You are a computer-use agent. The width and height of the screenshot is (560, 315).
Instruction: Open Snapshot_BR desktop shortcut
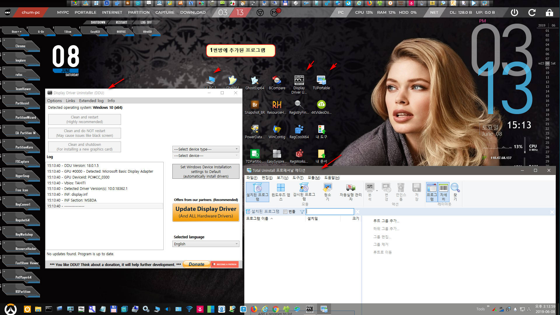(x=255, y=107)
